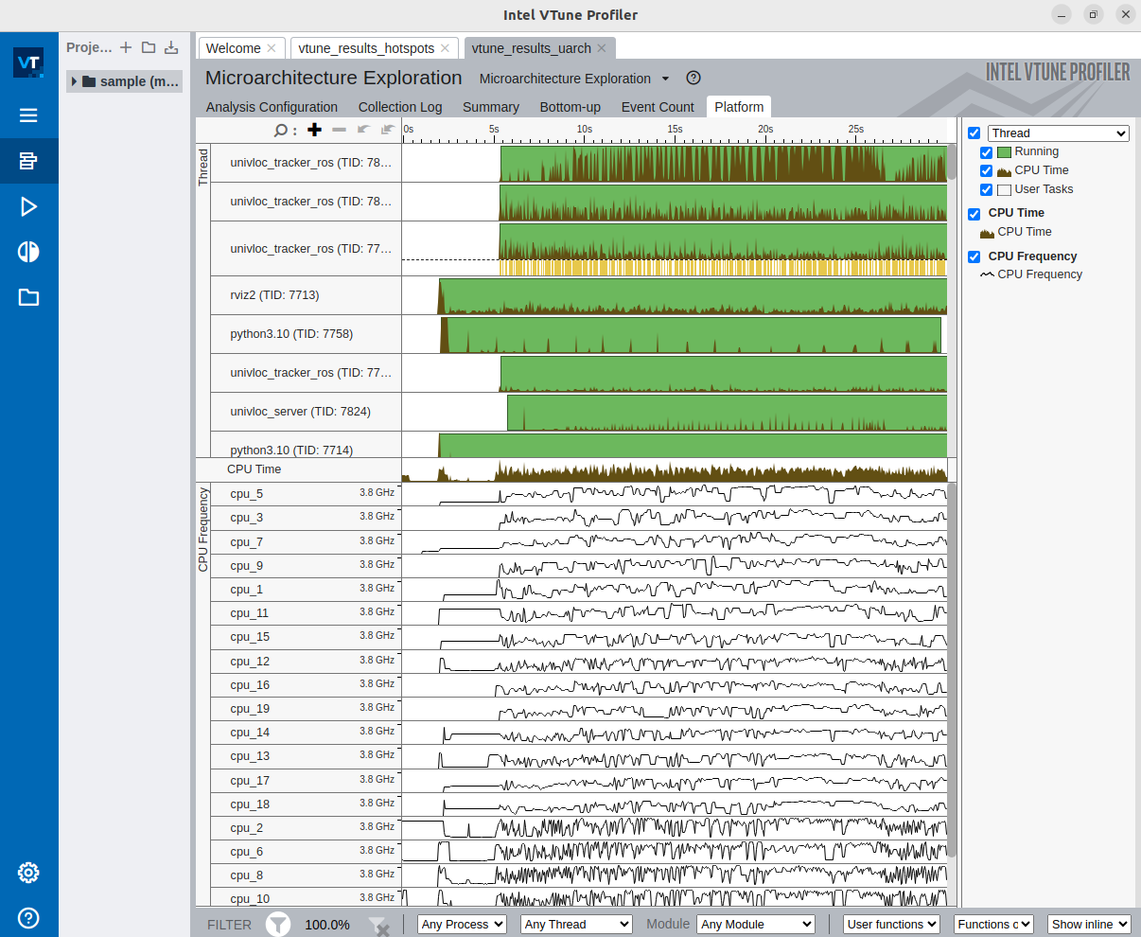Click the zoom in icon on timeline toolbar

tap(315, 130)
